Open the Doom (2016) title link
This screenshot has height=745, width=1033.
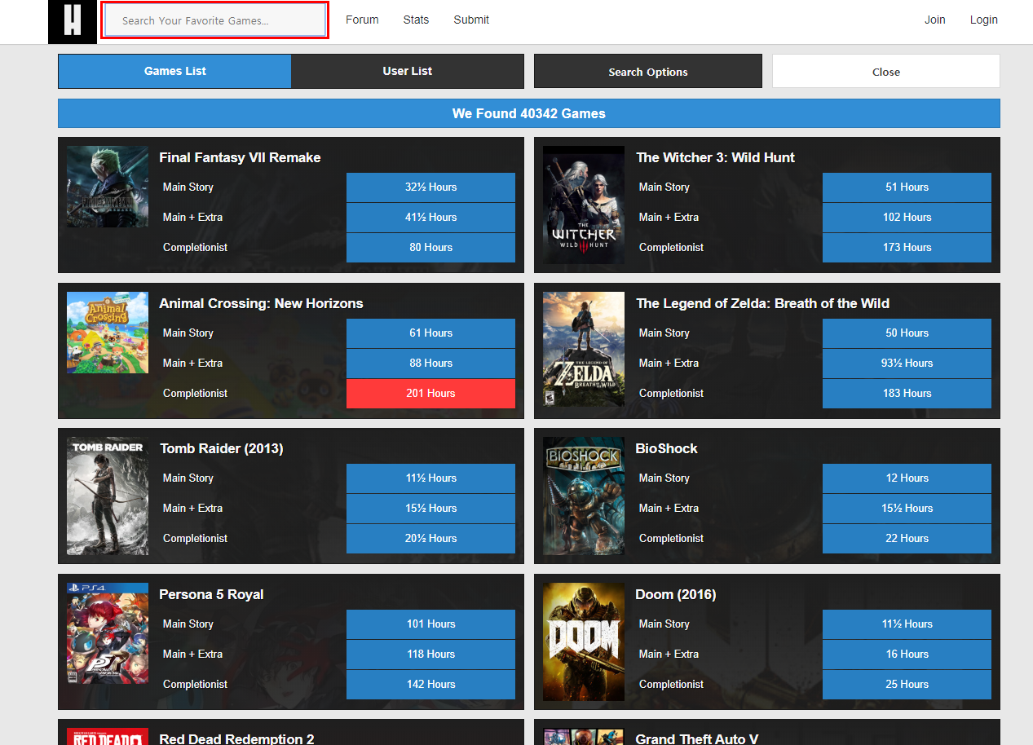675,594
